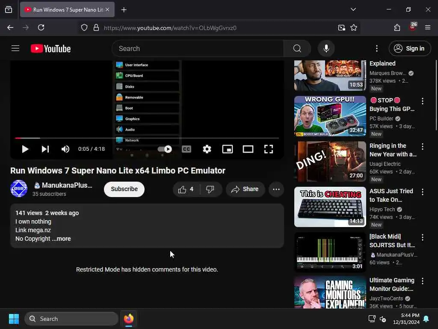Play the video
This screenshot has width=438, height=329.
pyautogui.click(x=25, y=149)
